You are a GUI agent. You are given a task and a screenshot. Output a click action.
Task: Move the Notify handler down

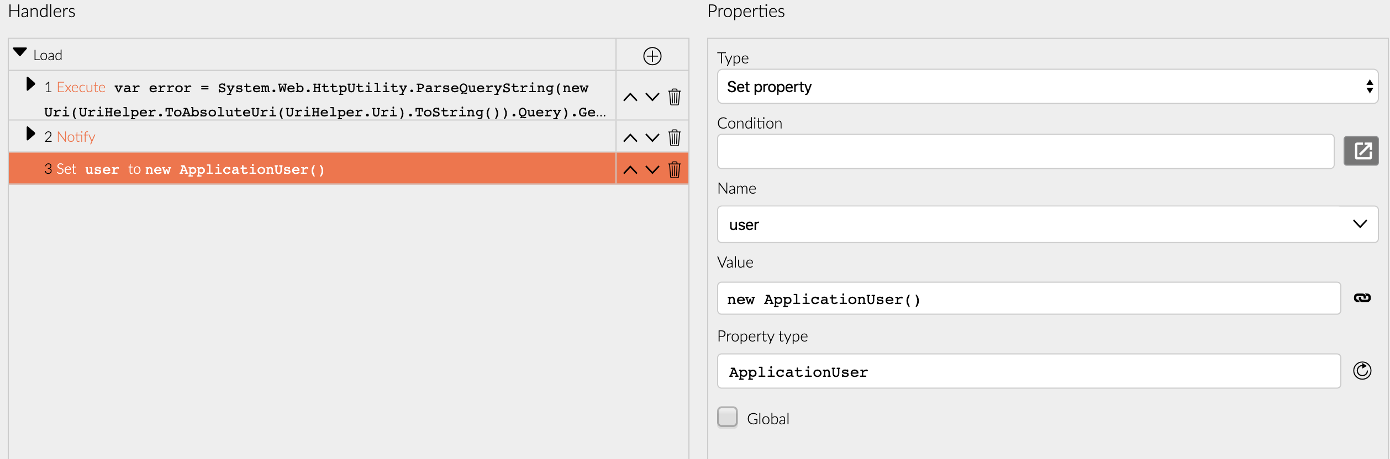pos(652,137)
